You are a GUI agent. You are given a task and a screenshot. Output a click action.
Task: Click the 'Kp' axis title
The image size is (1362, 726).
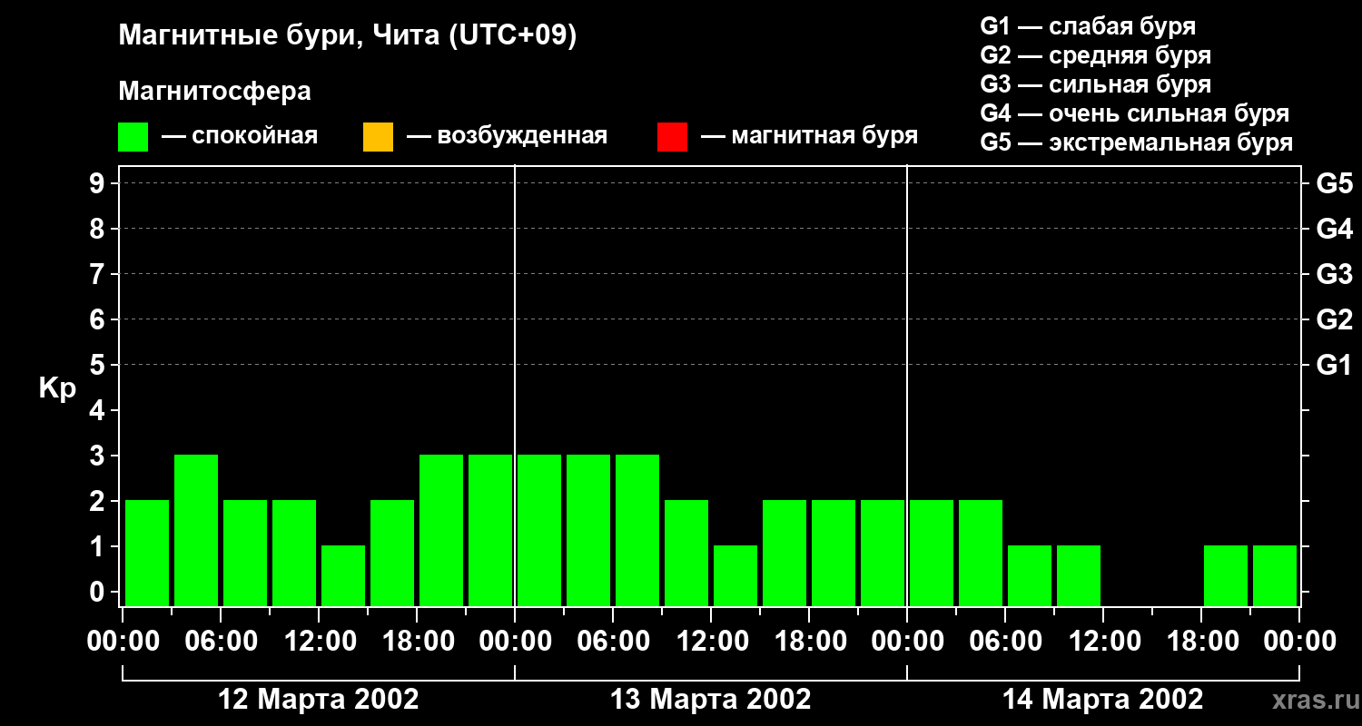pos(57,388)
